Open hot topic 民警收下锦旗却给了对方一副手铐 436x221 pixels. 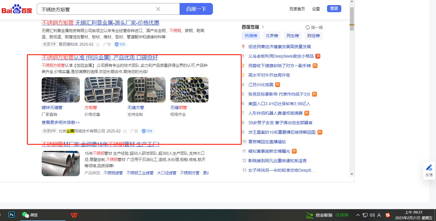(x=280, y=66)
